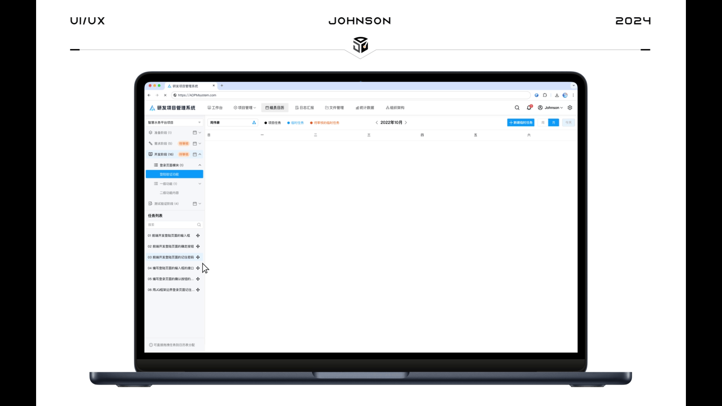Viewport: 722px width, 406px height.
Task: Open the 工作台 nav item
Action: click(215, 108)
